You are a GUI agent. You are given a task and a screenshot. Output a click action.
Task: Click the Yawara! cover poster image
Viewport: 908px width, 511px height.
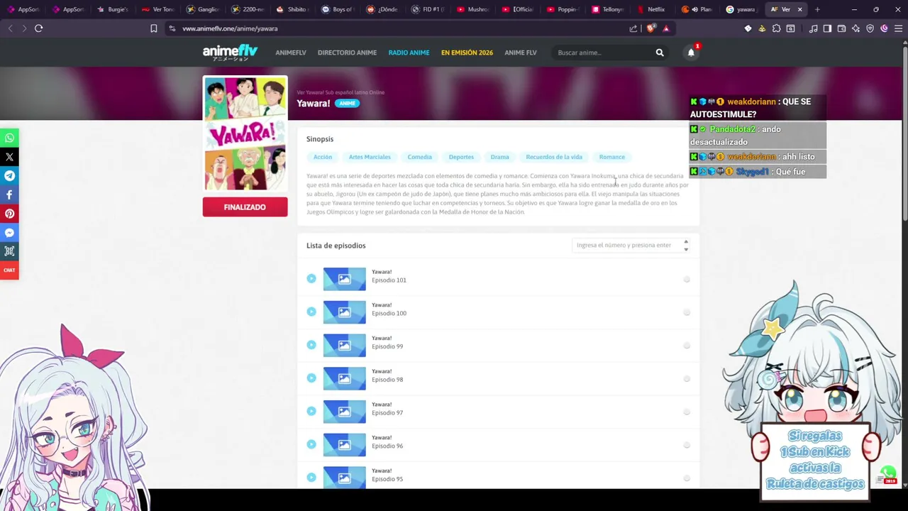pos(245,133)
